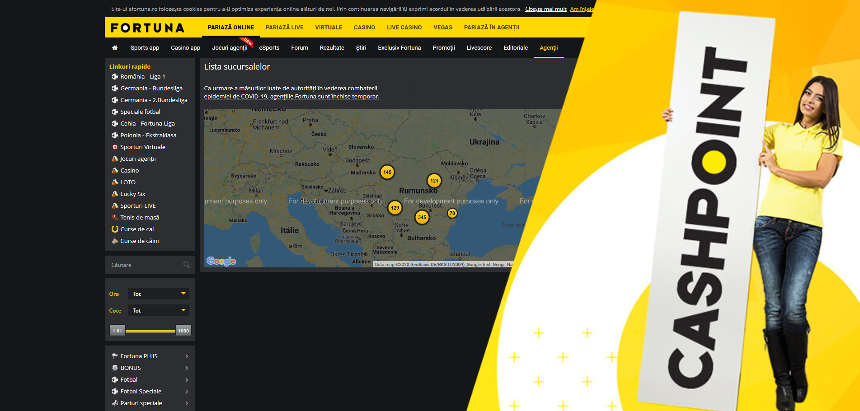
Task: Click the Google logo on the map
Action: point(221,261)
